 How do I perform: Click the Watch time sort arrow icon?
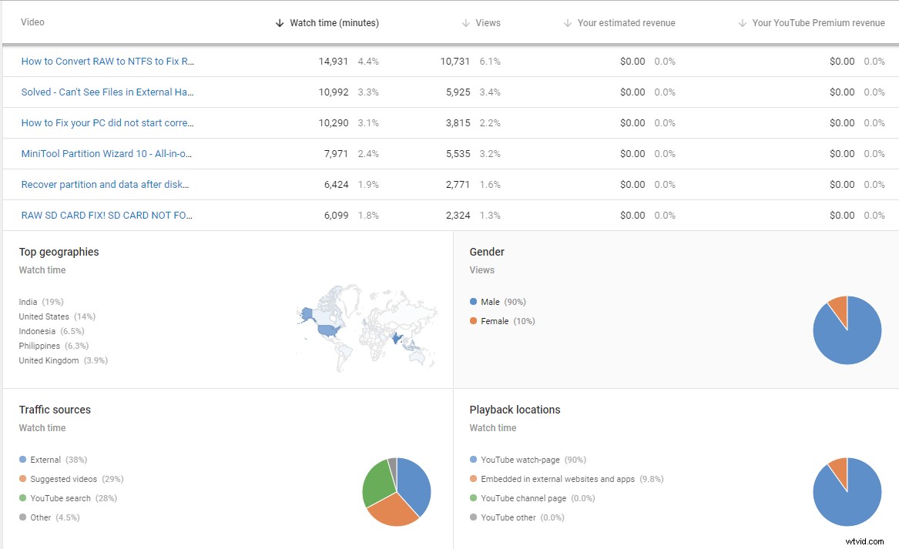click(x=279, y=22)
